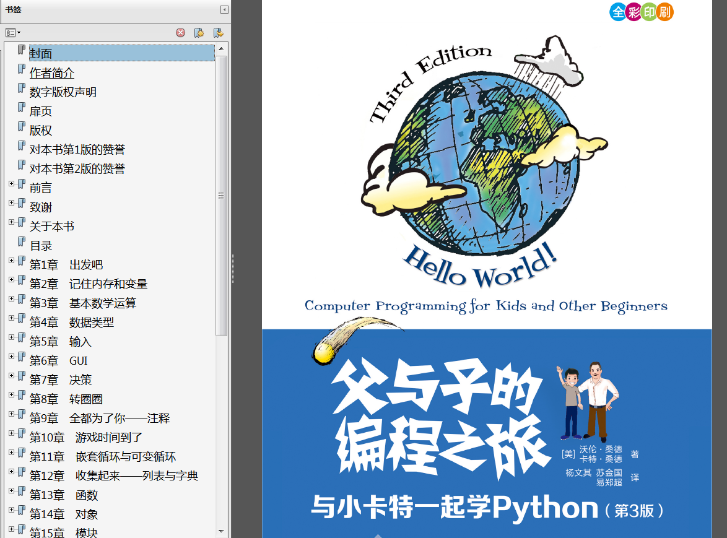Open the bookmark options menu dropdown
Image resolution: width=727 pixels, height=538 pixels.
(13, 32)
